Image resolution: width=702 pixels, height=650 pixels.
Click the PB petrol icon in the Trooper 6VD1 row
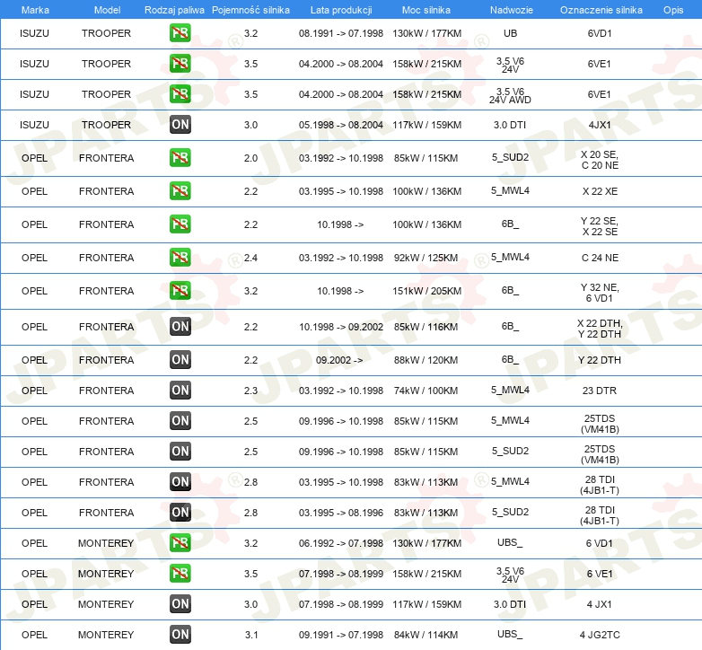(x=180, y=33)
